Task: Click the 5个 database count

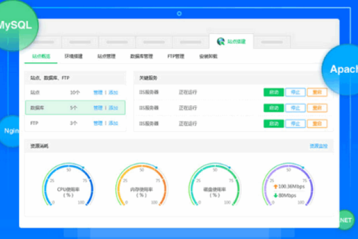Action: pyautogui.click(x=73, y=108)
